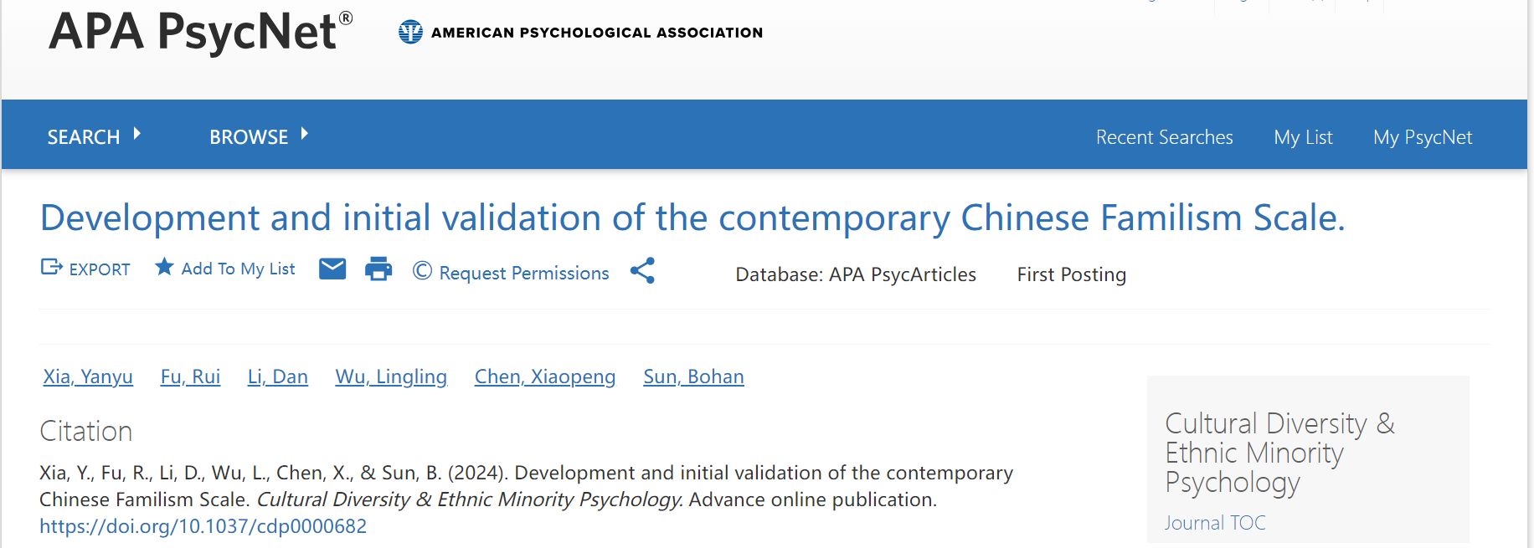1534x548 pixels.
Task: Open author Xia, Yanyu link
Action: click(88, 376)
